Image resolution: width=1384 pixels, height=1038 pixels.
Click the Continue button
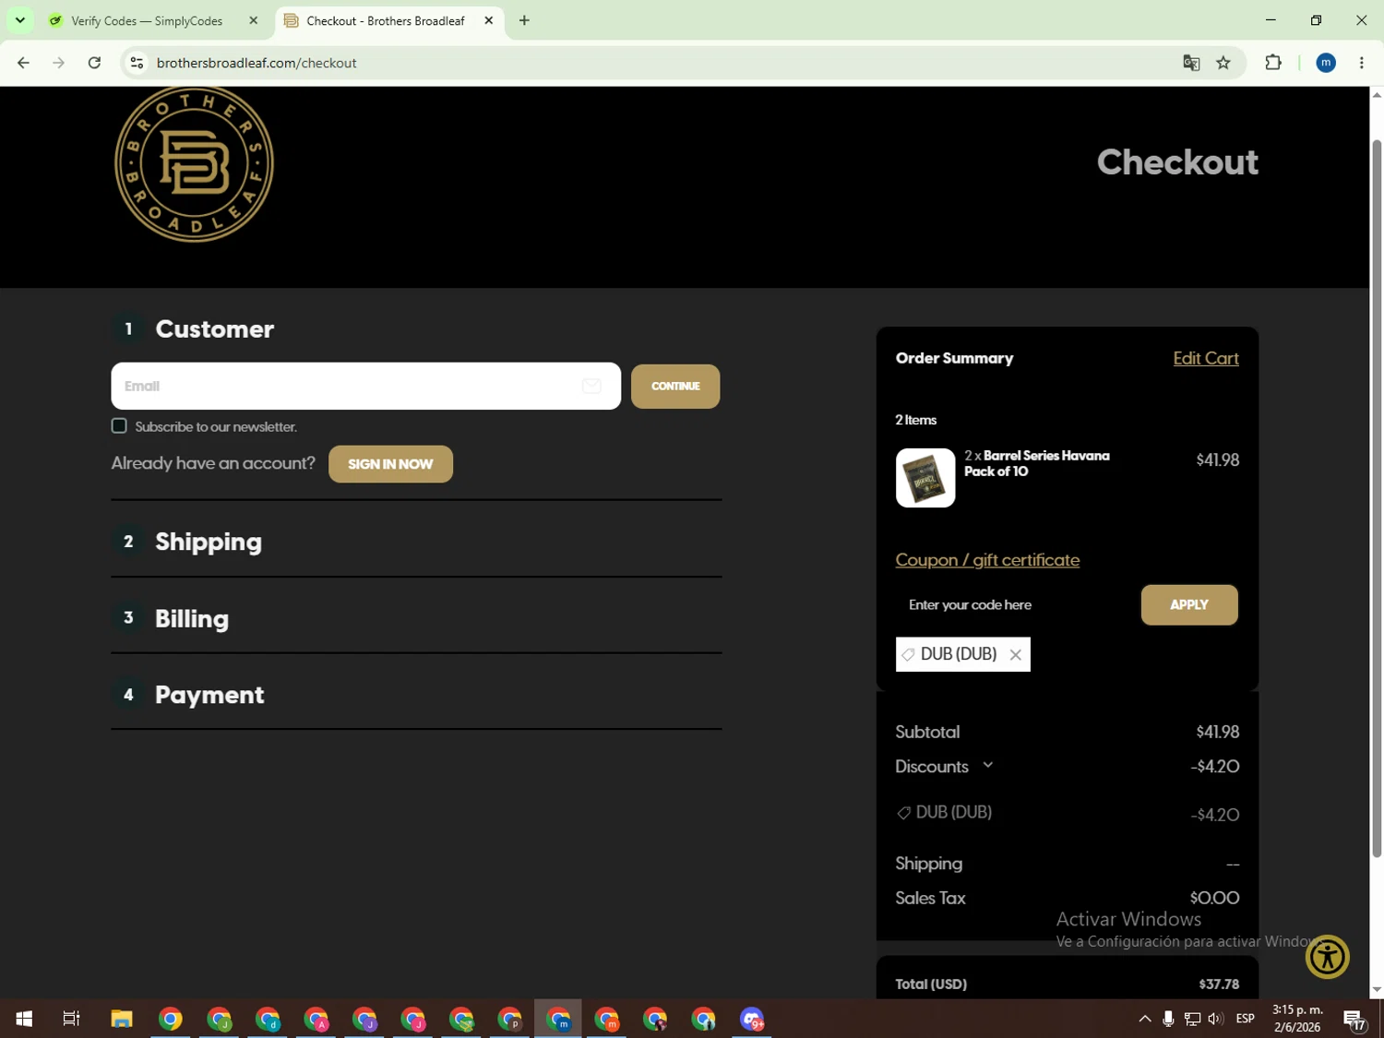point(675,387)
